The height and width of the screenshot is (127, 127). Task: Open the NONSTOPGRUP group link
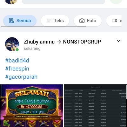click(x=82, y=42)
